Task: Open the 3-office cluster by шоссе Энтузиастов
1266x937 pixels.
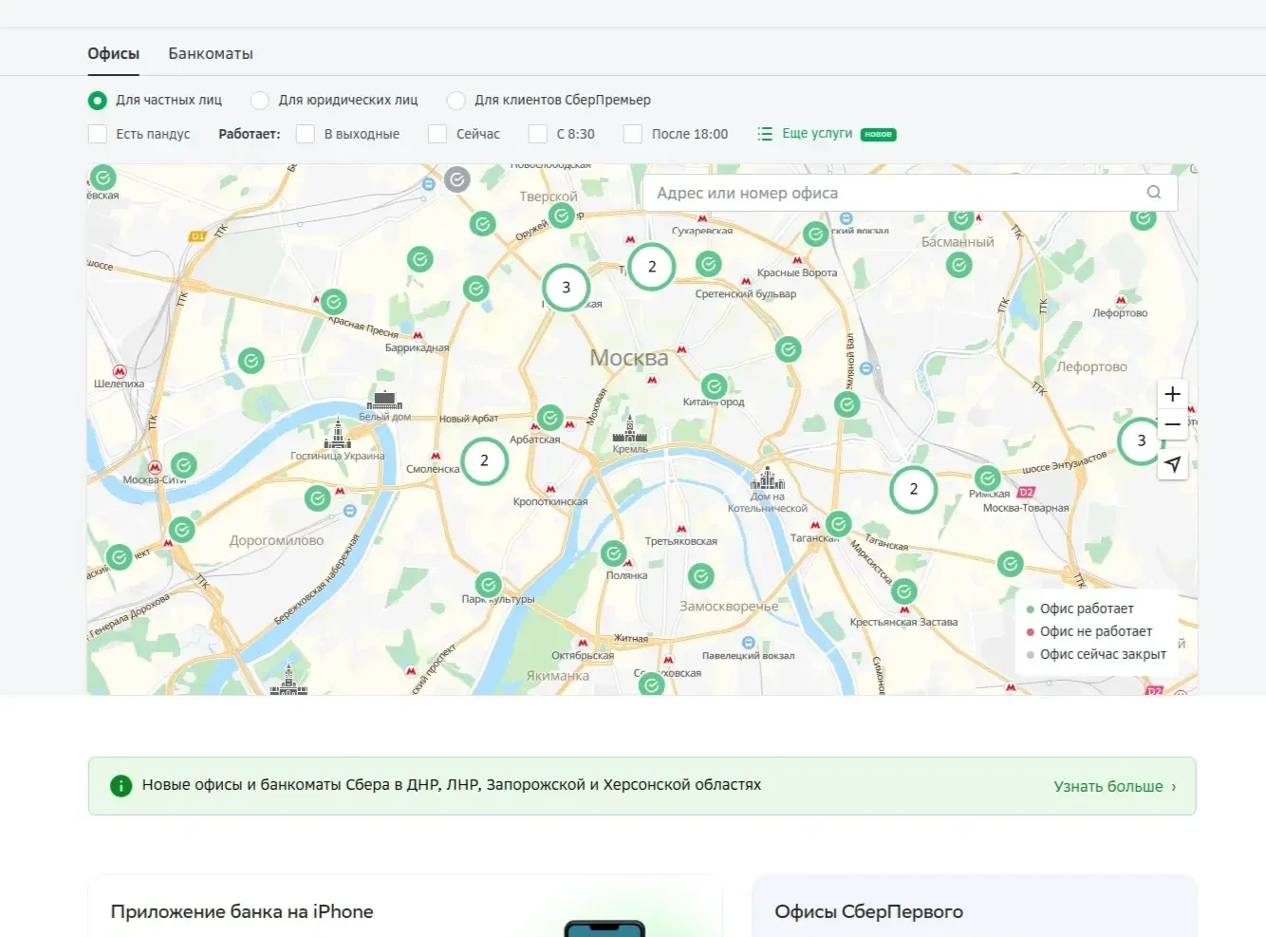Action: tap(1141, 440)
